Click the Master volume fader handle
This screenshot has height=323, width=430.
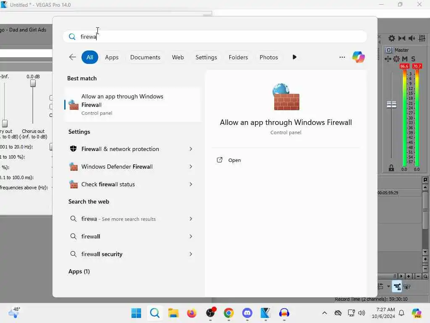tap(391, 104)
